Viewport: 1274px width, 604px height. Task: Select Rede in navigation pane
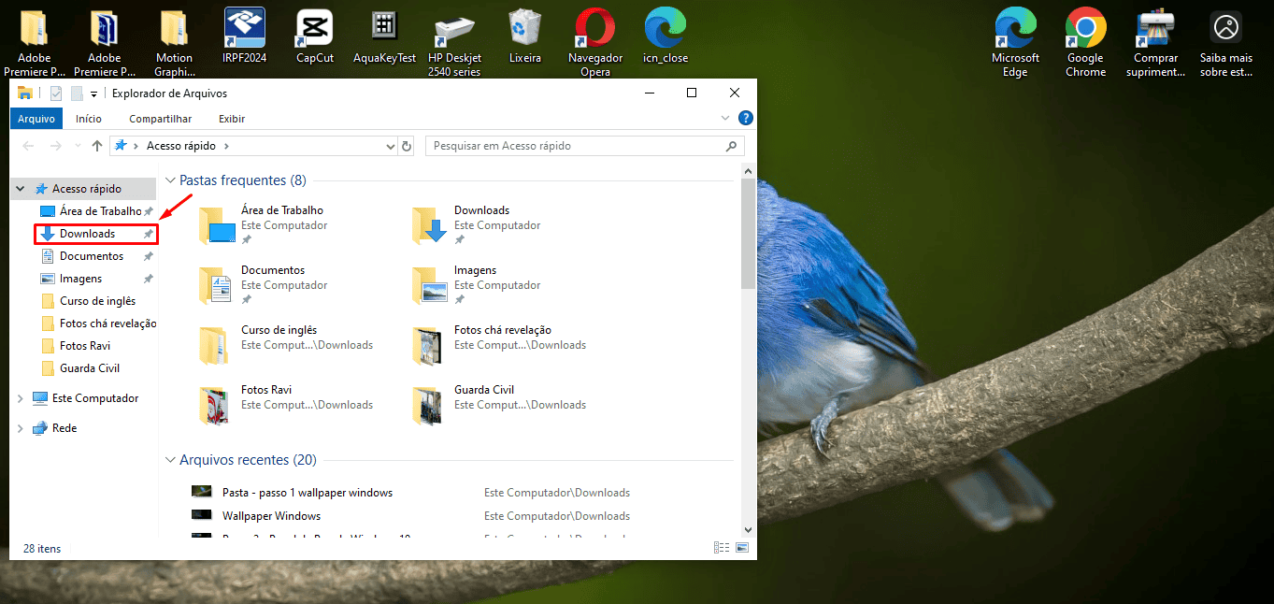pos(55,428)
